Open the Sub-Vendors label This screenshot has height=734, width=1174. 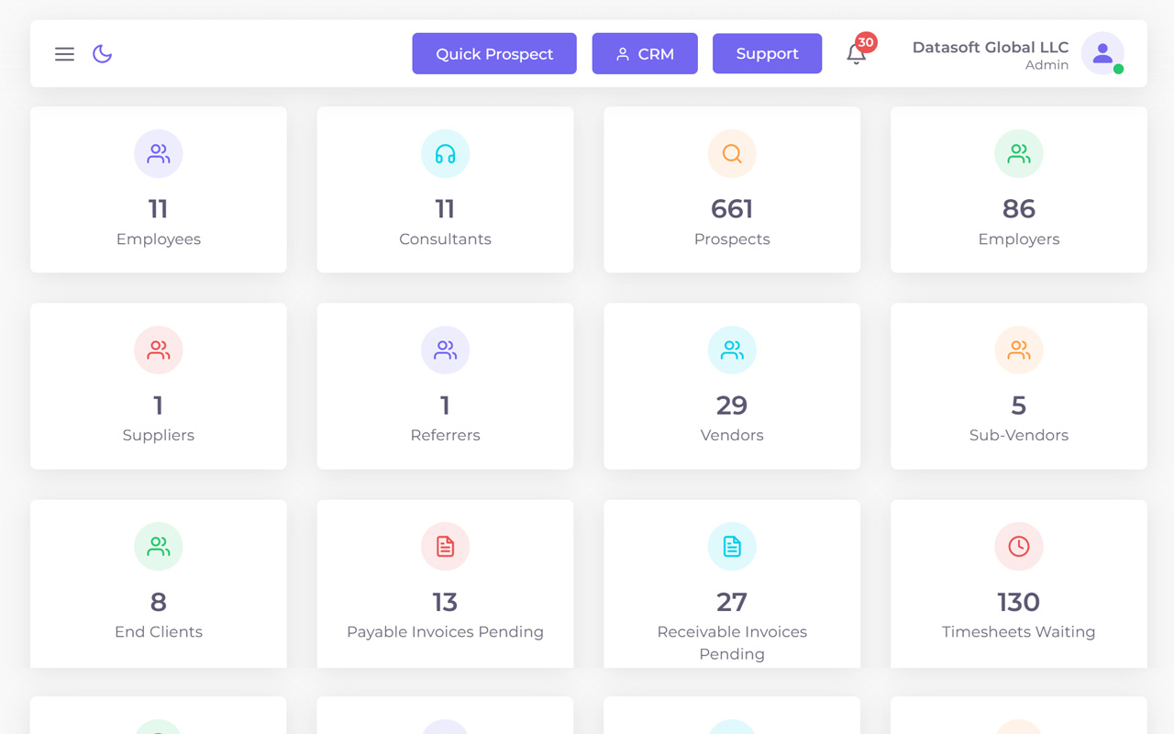(1019, 436)
